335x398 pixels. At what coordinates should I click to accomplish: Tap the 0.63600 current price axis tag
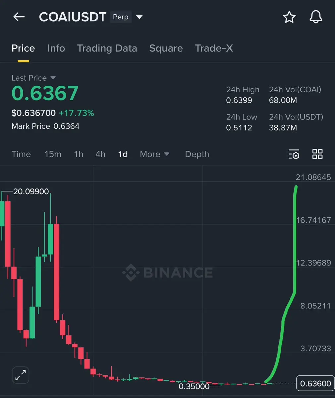click(x=315, y=383)
